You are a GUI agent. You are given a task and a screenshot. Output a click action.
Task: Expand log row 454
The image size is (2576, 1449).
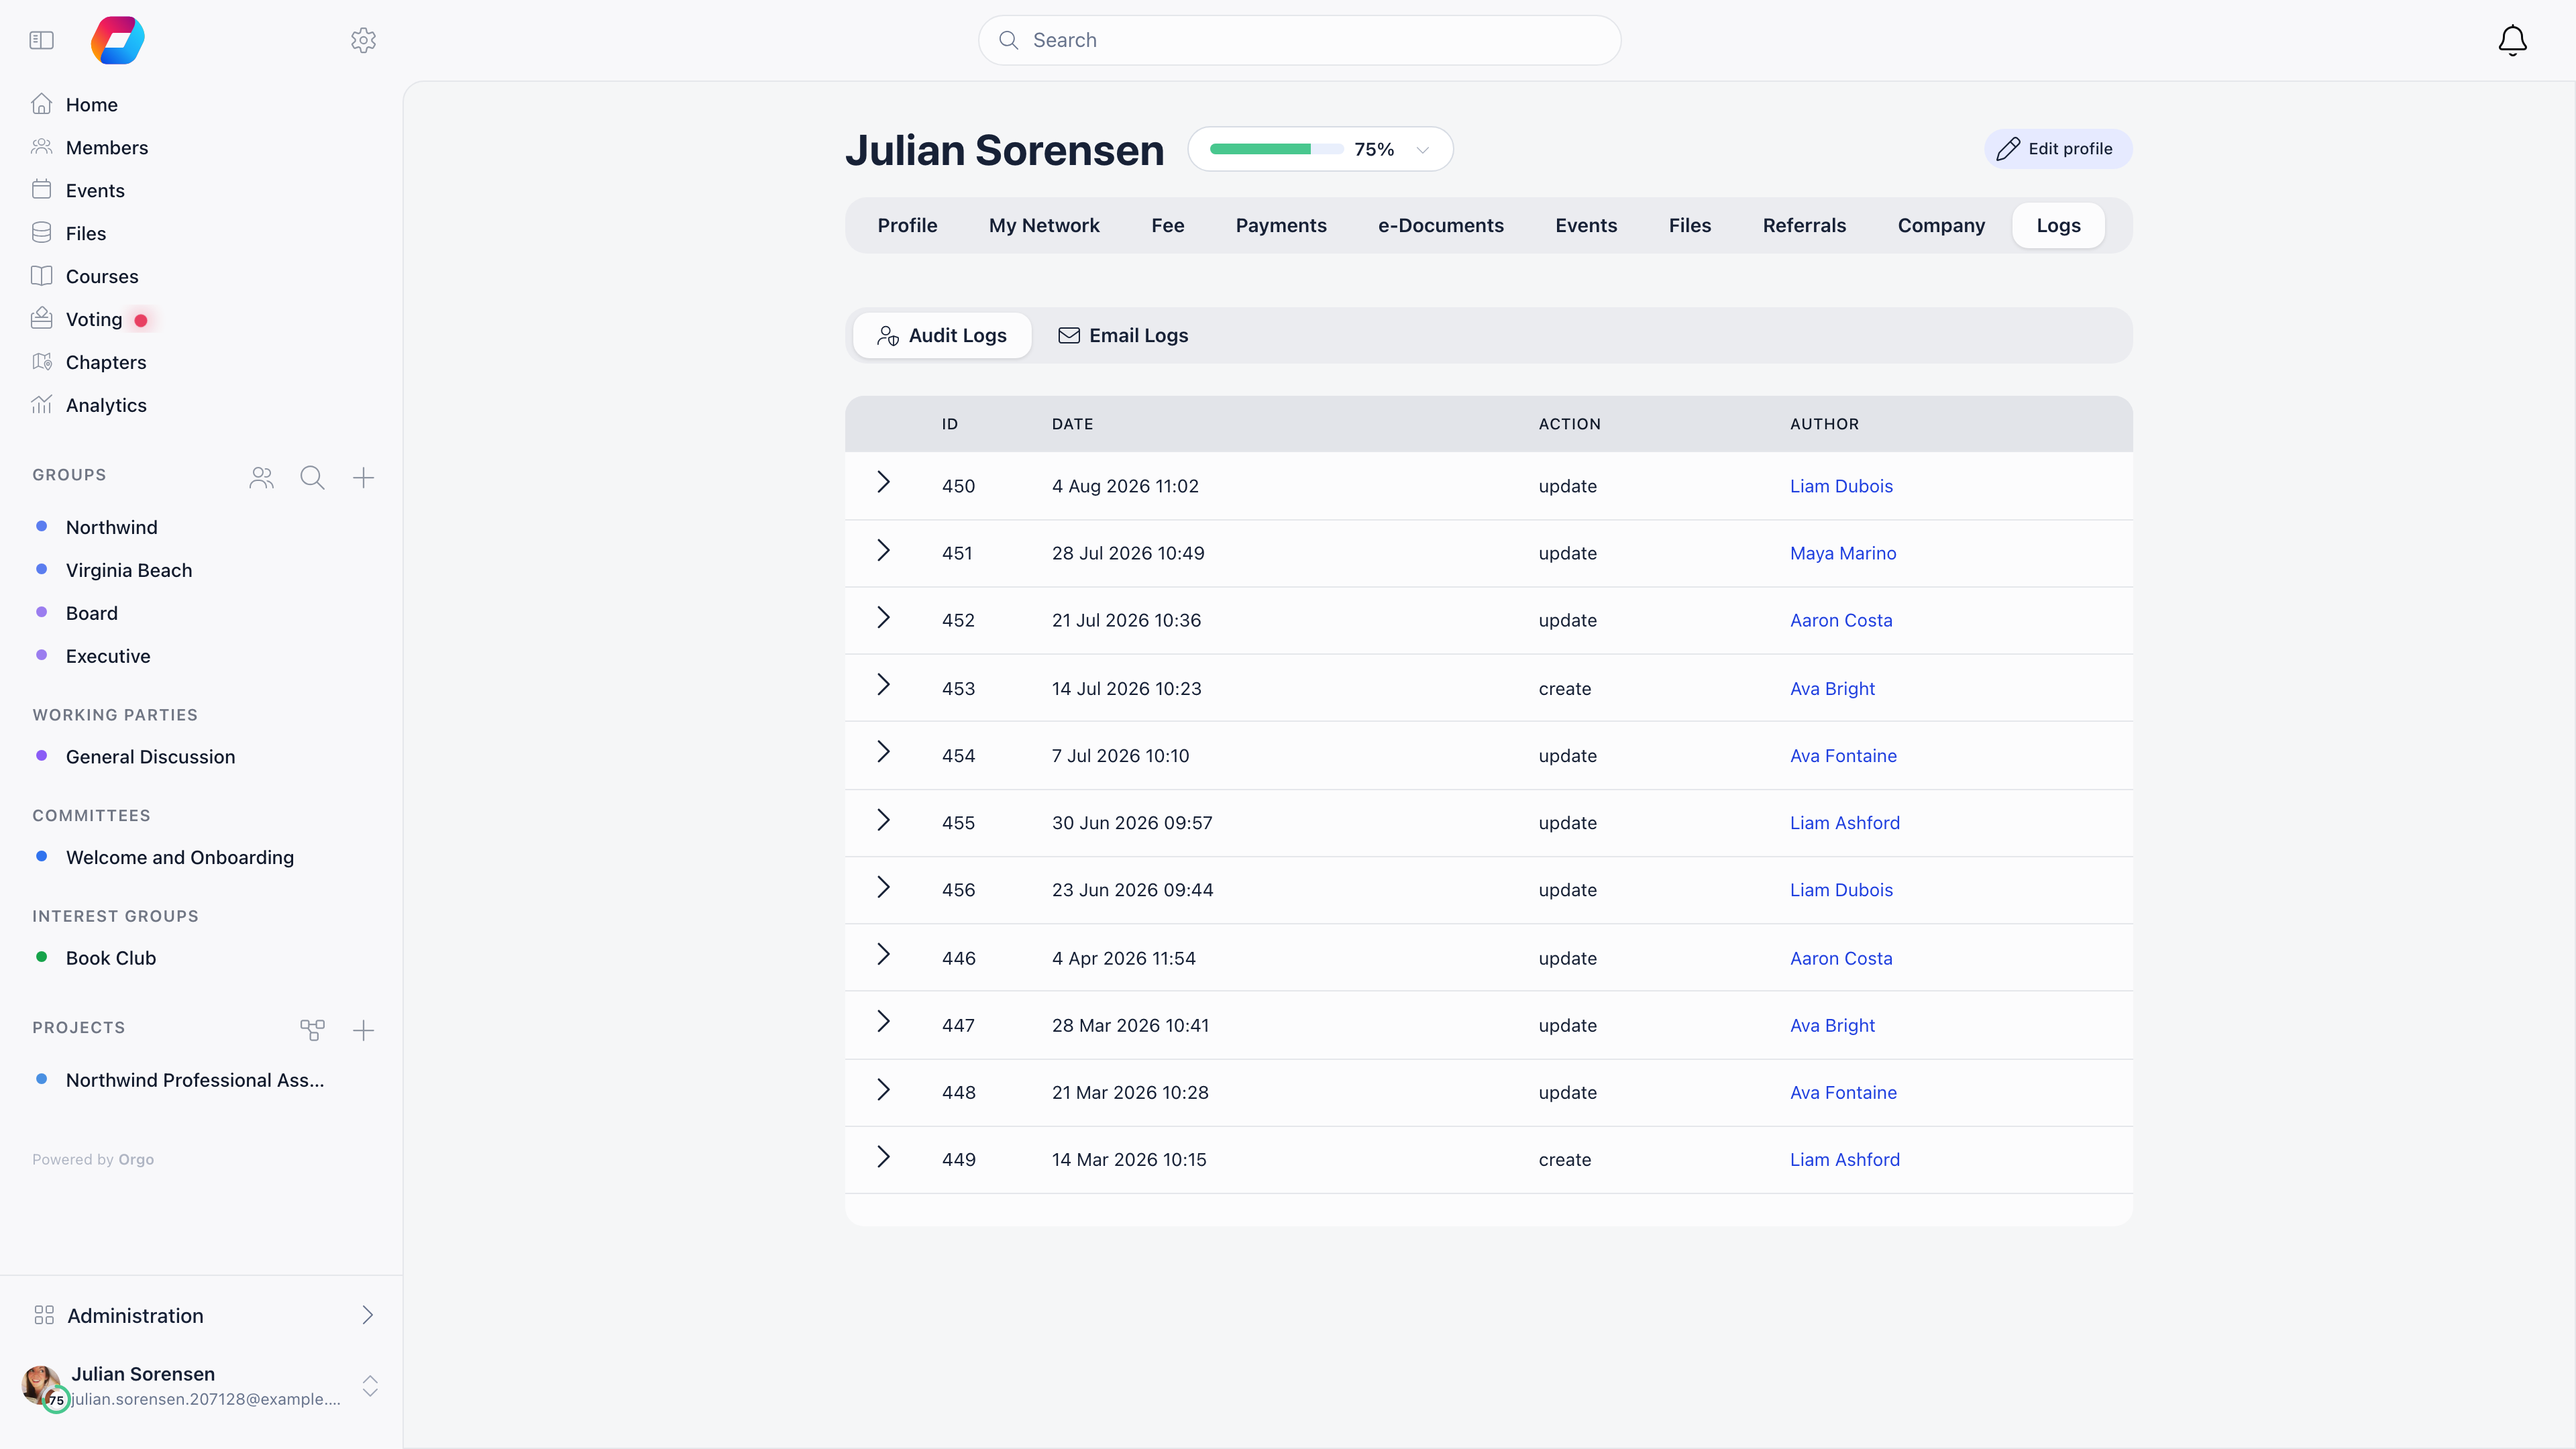[883, 752]
